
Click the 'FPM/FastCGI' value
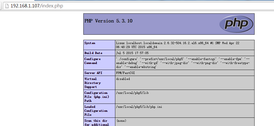(126, 73)
